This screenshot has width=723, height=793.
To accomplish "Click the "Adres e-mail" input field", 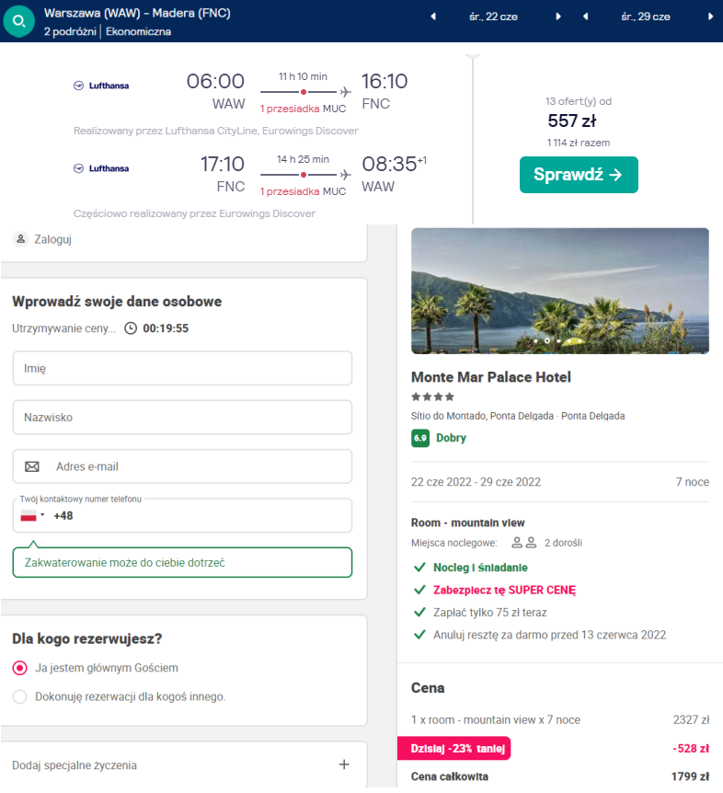I will 198,466.
